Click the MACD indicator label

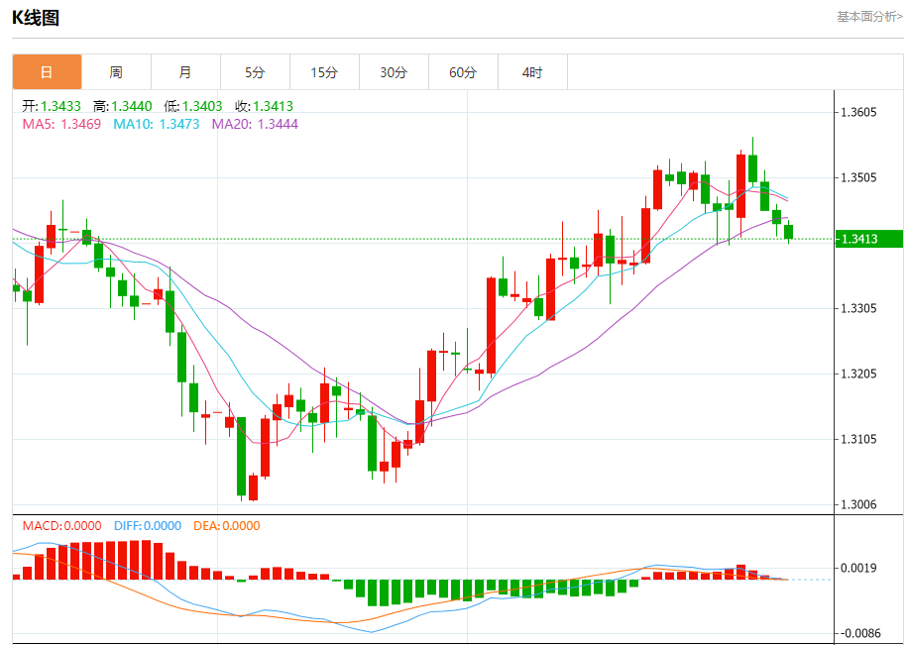(62, 526)
